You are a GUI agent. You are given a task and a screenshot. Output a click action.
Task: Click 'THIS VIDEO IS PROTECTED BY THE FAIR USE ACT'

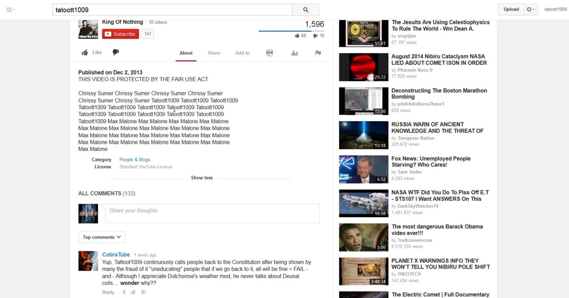143,79
